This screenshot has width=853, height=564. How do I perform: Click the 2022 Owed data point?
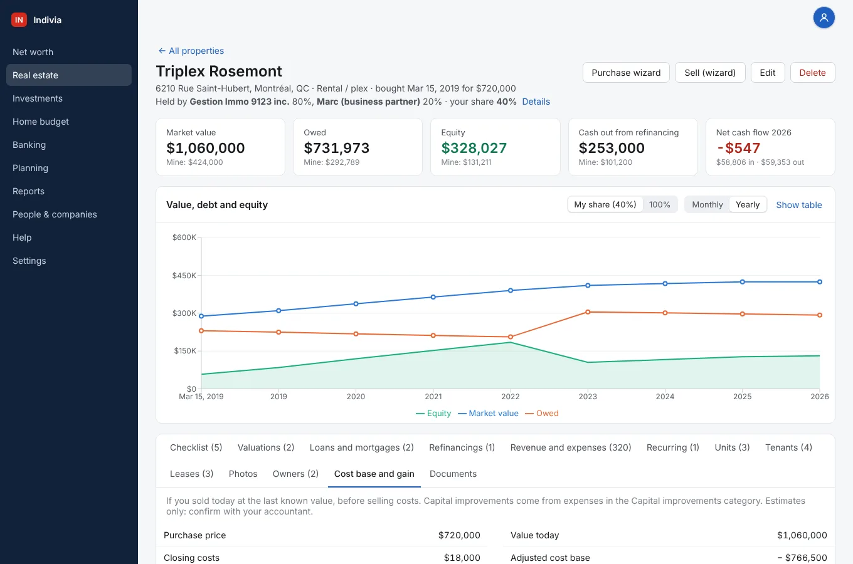coord(511,337)
